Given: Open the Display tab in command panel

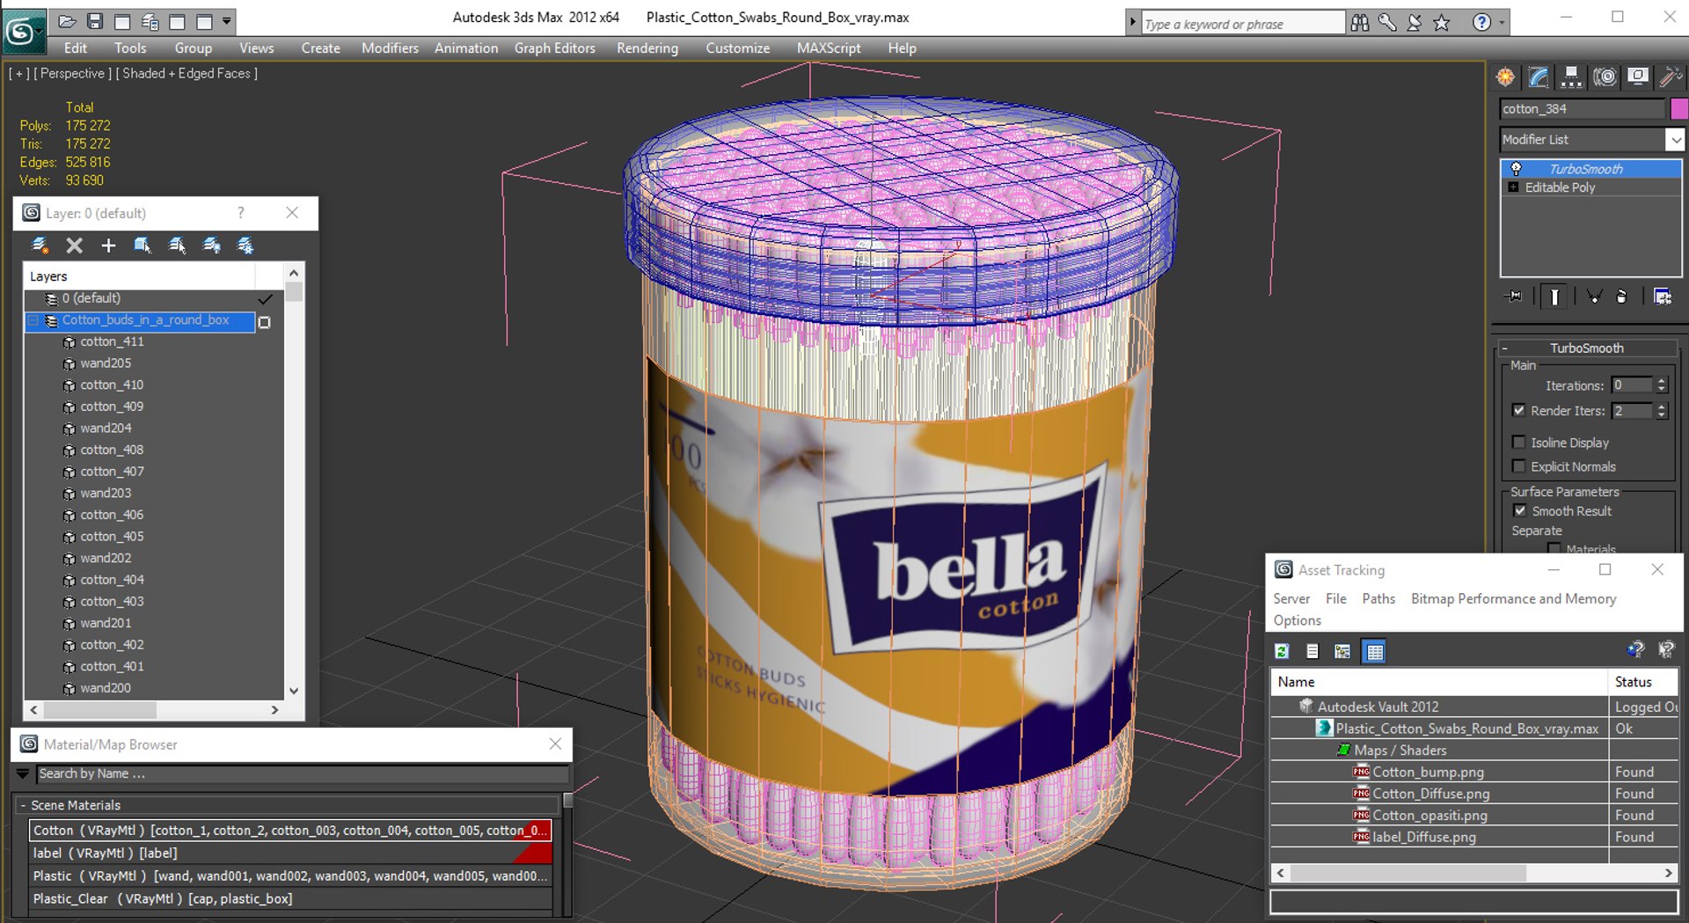Looking at the screenshot, I should pos(1637,77).
